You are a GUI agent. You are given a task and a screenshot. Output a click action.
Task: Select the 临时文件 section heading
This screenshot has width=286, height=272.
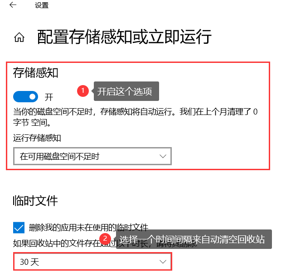tap(35, 201)
